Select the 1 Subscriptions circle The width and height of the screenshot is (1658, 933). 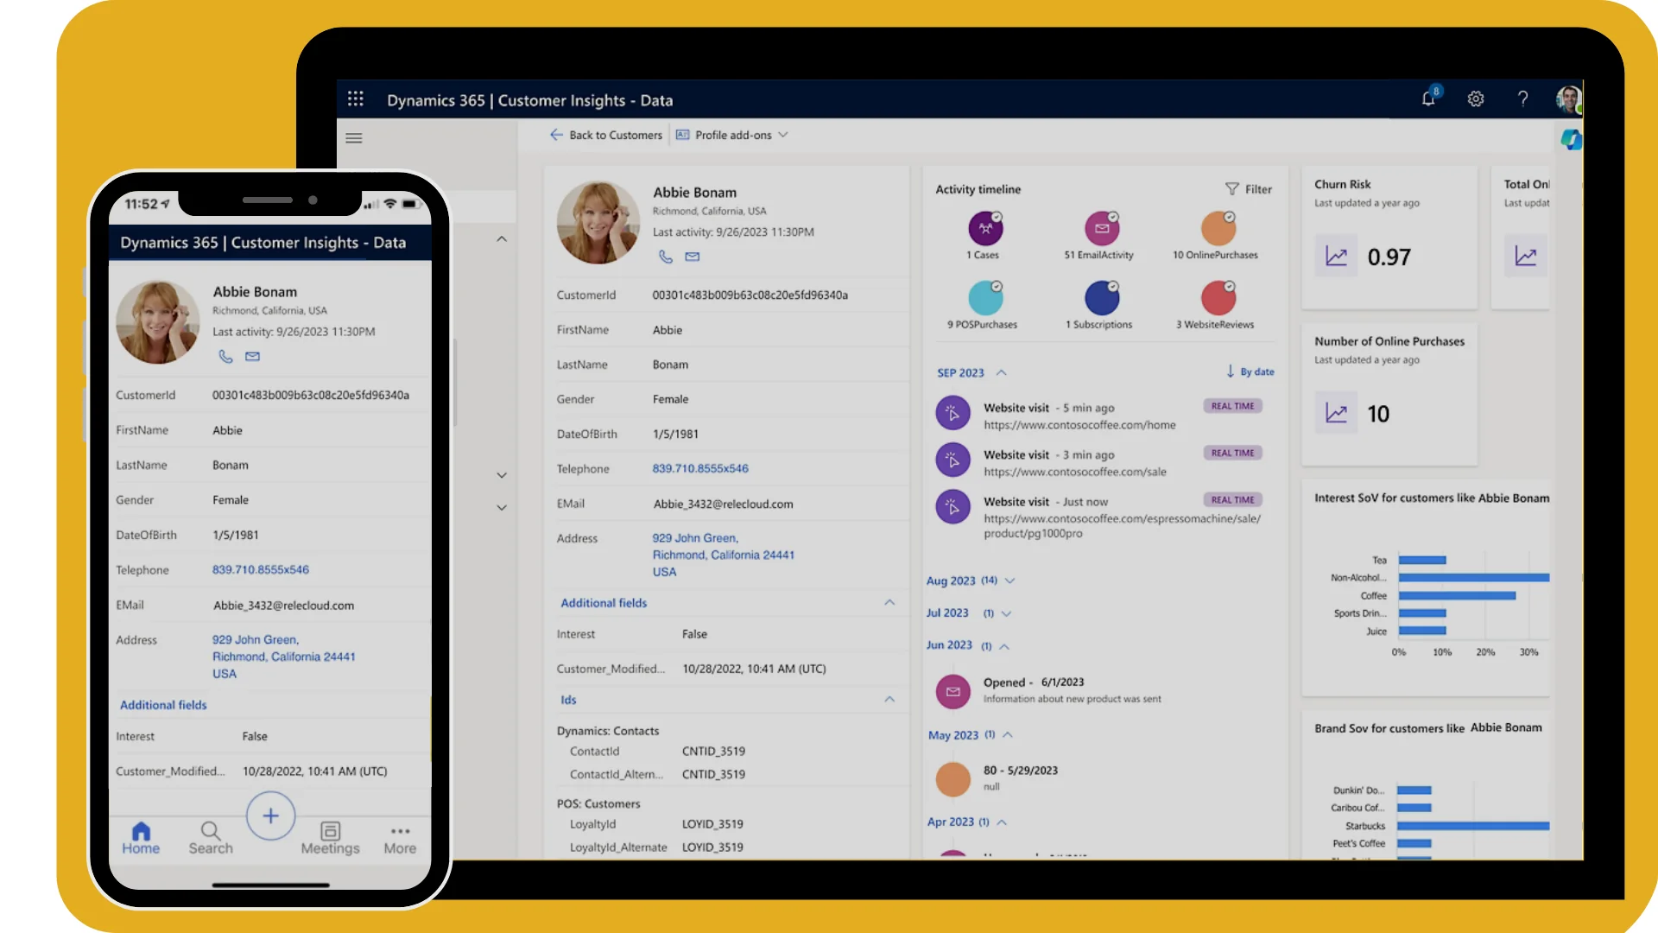click(x=1102, y=298)
